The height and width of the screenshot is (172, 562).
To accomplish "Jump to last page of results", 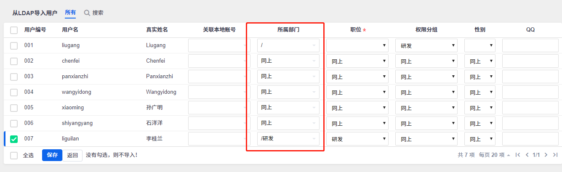I will pos(555,155).
